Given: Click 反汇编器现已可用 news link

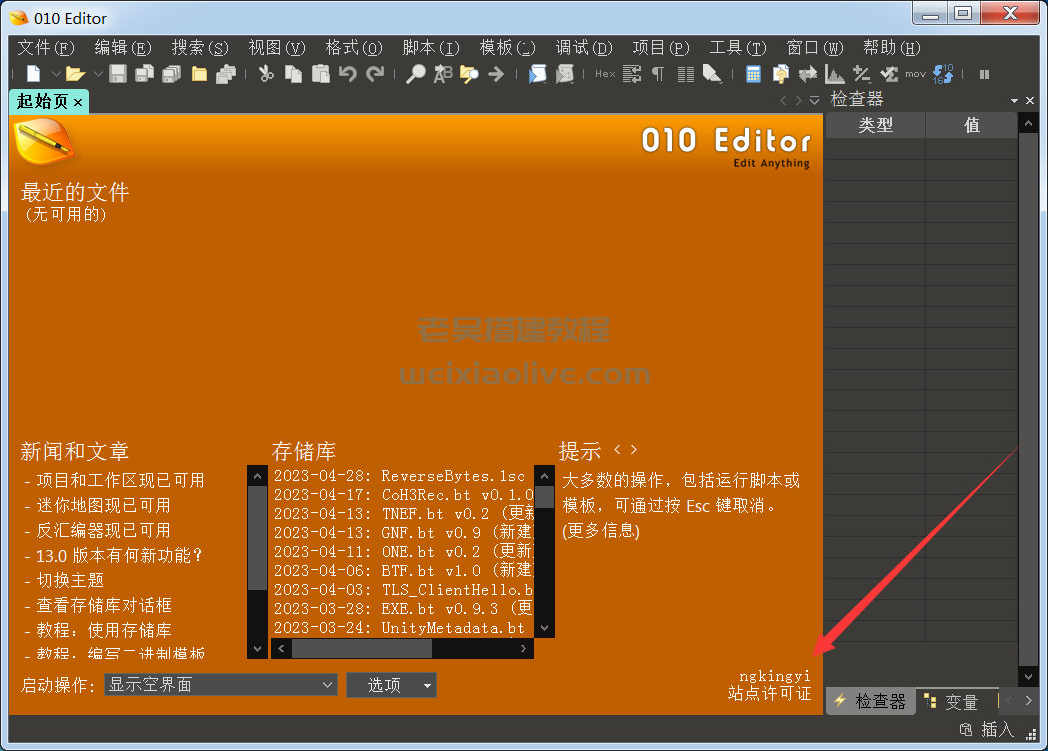Looking at the screenshot, I should point(104,530).
